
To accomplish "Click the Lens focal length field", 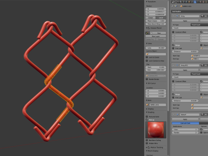I will 156,48.
